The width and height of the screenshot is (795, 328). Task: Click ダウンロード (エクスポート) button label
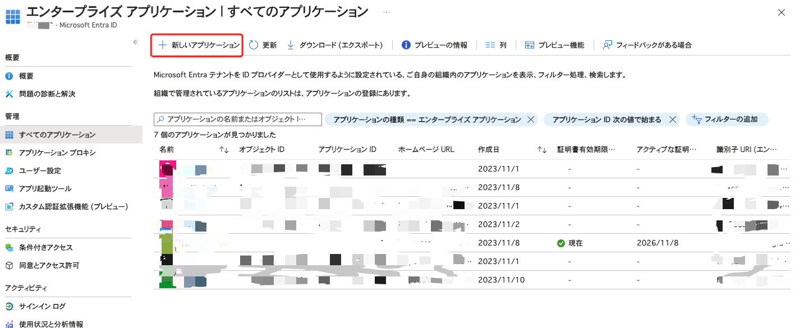tap(341, 45)
